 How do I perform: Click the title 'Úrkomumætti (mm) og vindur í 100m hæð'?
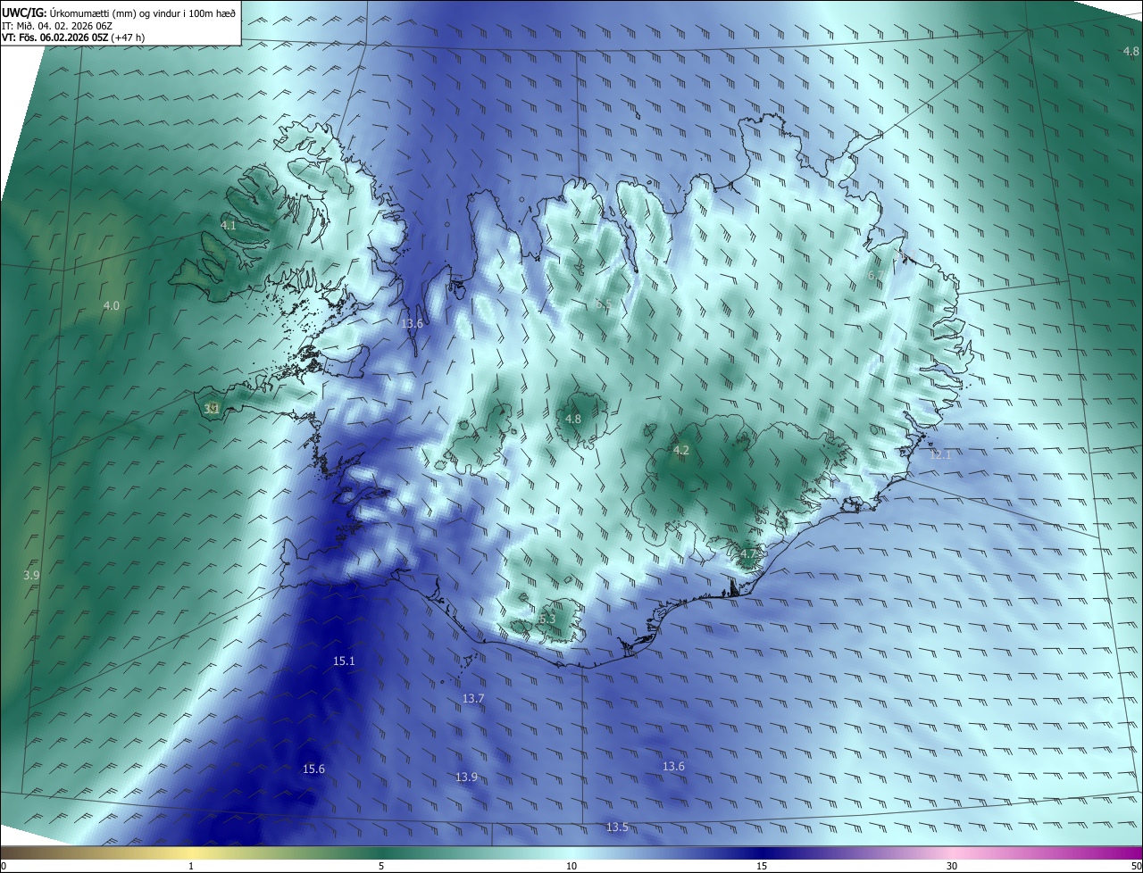142,12
